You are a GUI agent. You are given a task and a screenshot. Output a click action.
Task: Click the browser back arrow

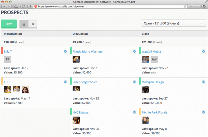pos(4,6)
